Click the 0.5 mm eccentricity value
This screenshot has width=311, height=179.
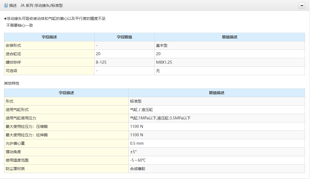coord(137,143)
